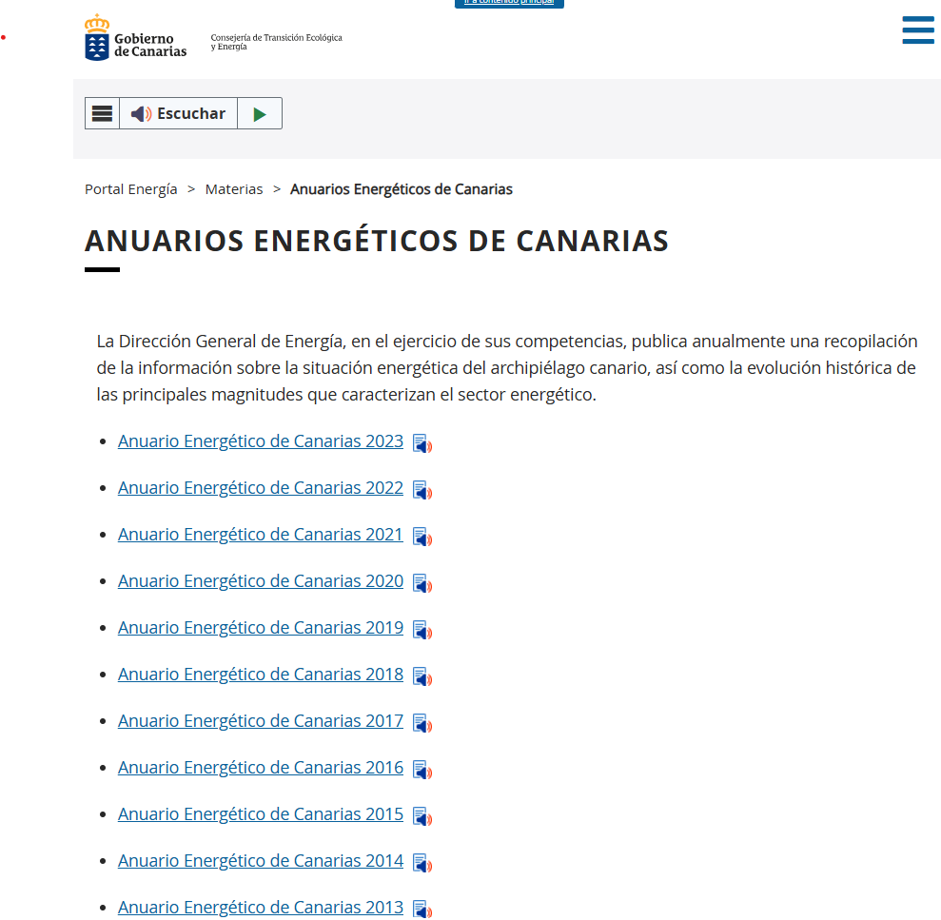Open Anuario Energético de Canarias 2016
Viewport: 941px width, 920px height.
click(260, 767)
